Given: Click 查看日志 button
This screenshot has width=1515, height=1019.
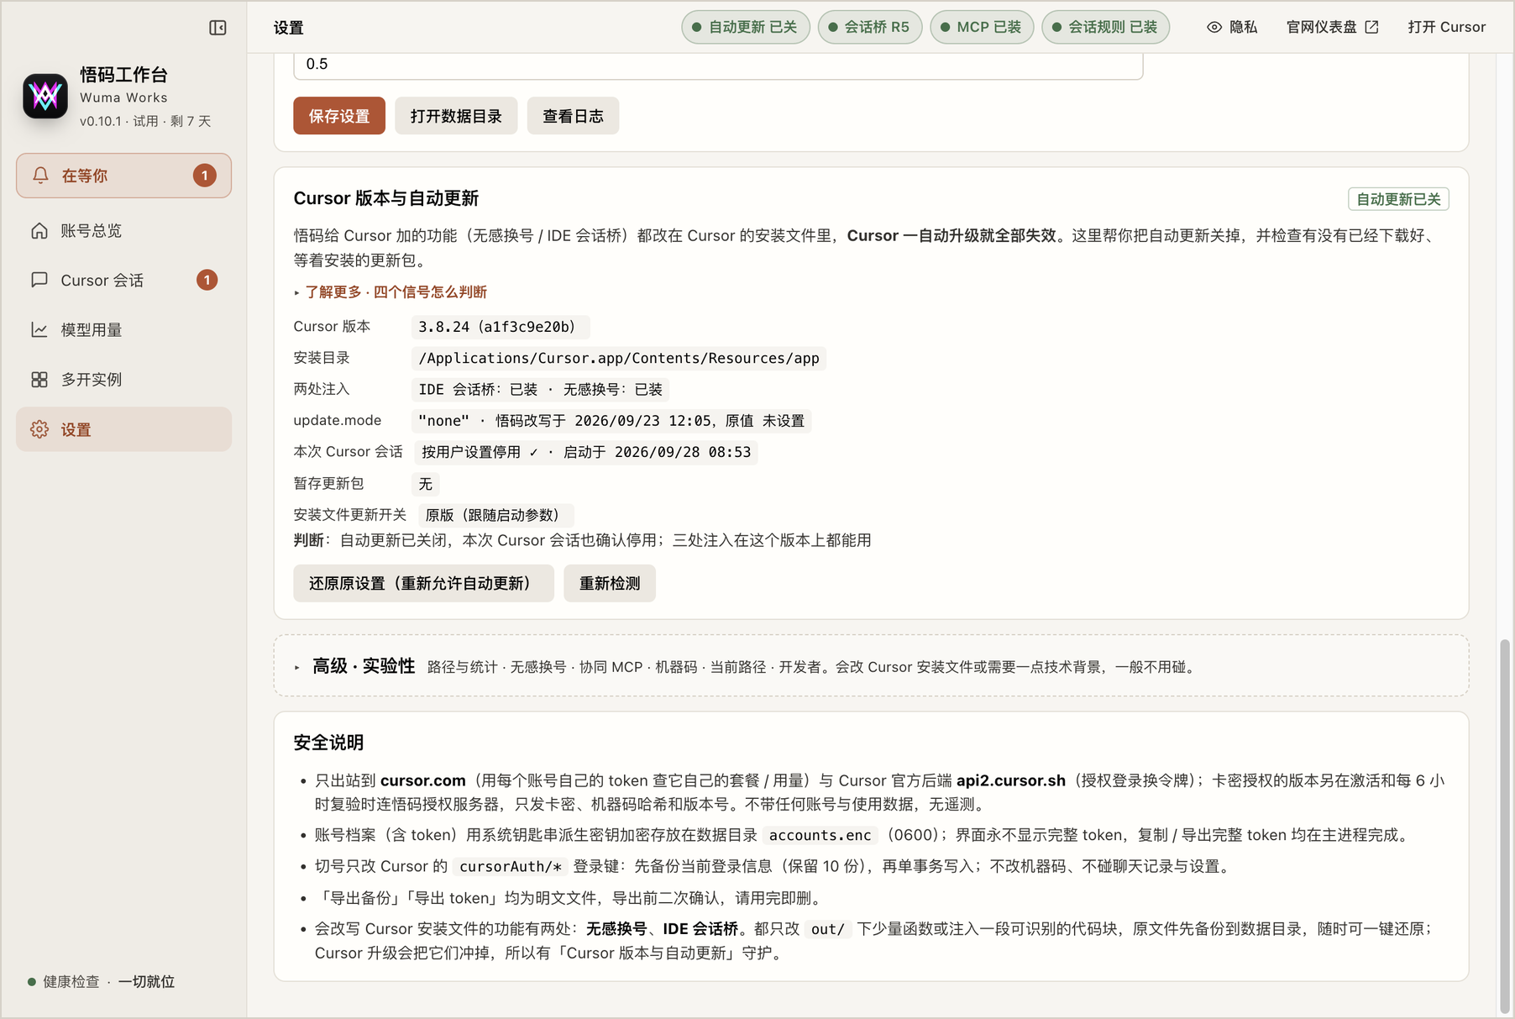Looking at the screenshot, I should [x=573, y=116].
